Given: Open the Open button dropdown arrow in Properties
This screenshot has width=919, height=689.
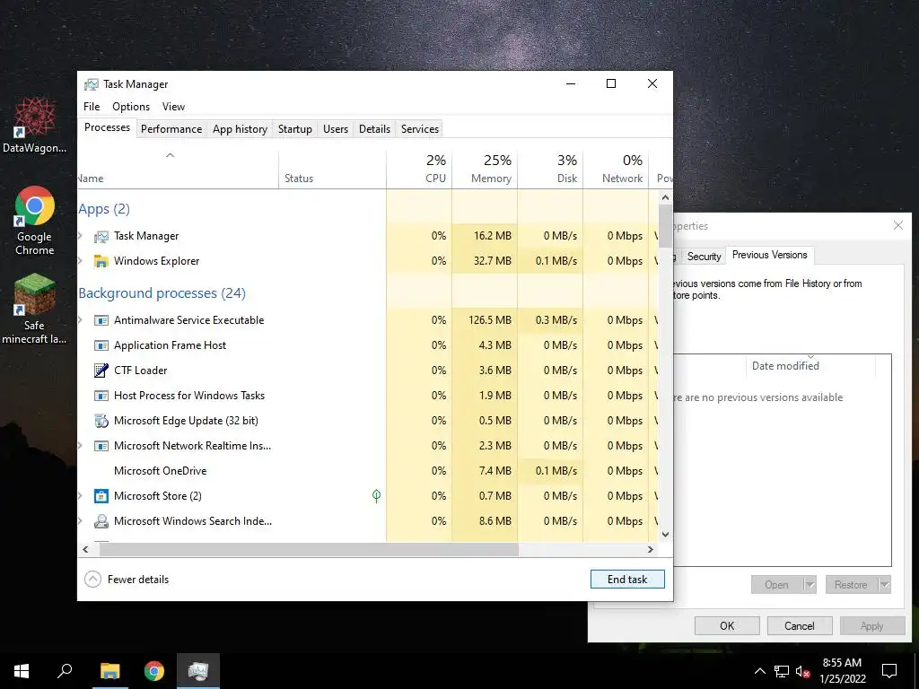Looking at the screenshot, I should pos(810,585).
